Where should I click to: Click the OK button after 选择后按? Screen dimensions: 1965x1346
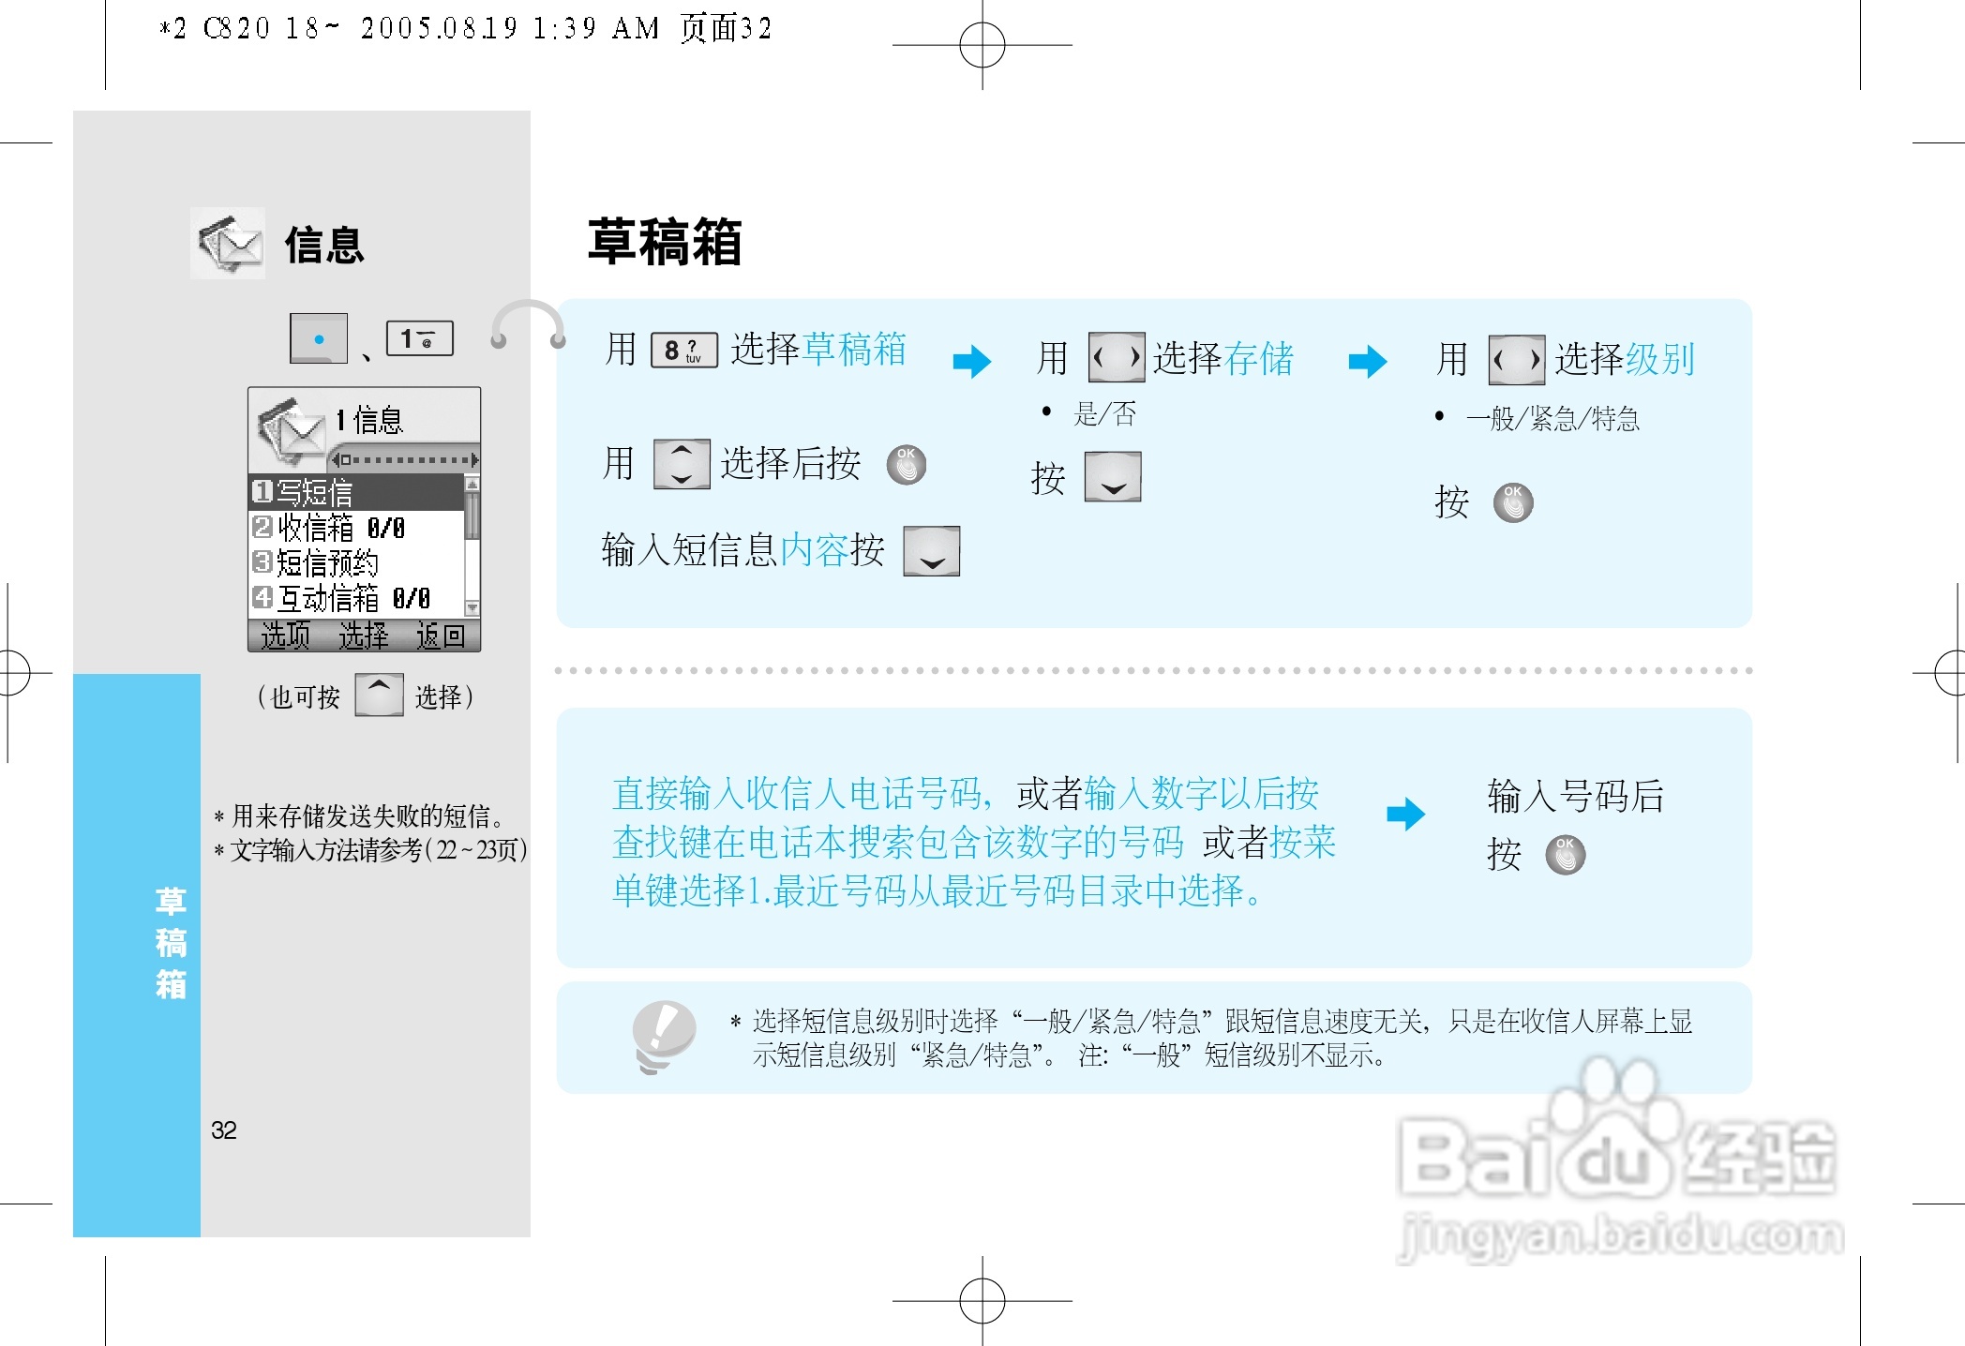[907, 464]
